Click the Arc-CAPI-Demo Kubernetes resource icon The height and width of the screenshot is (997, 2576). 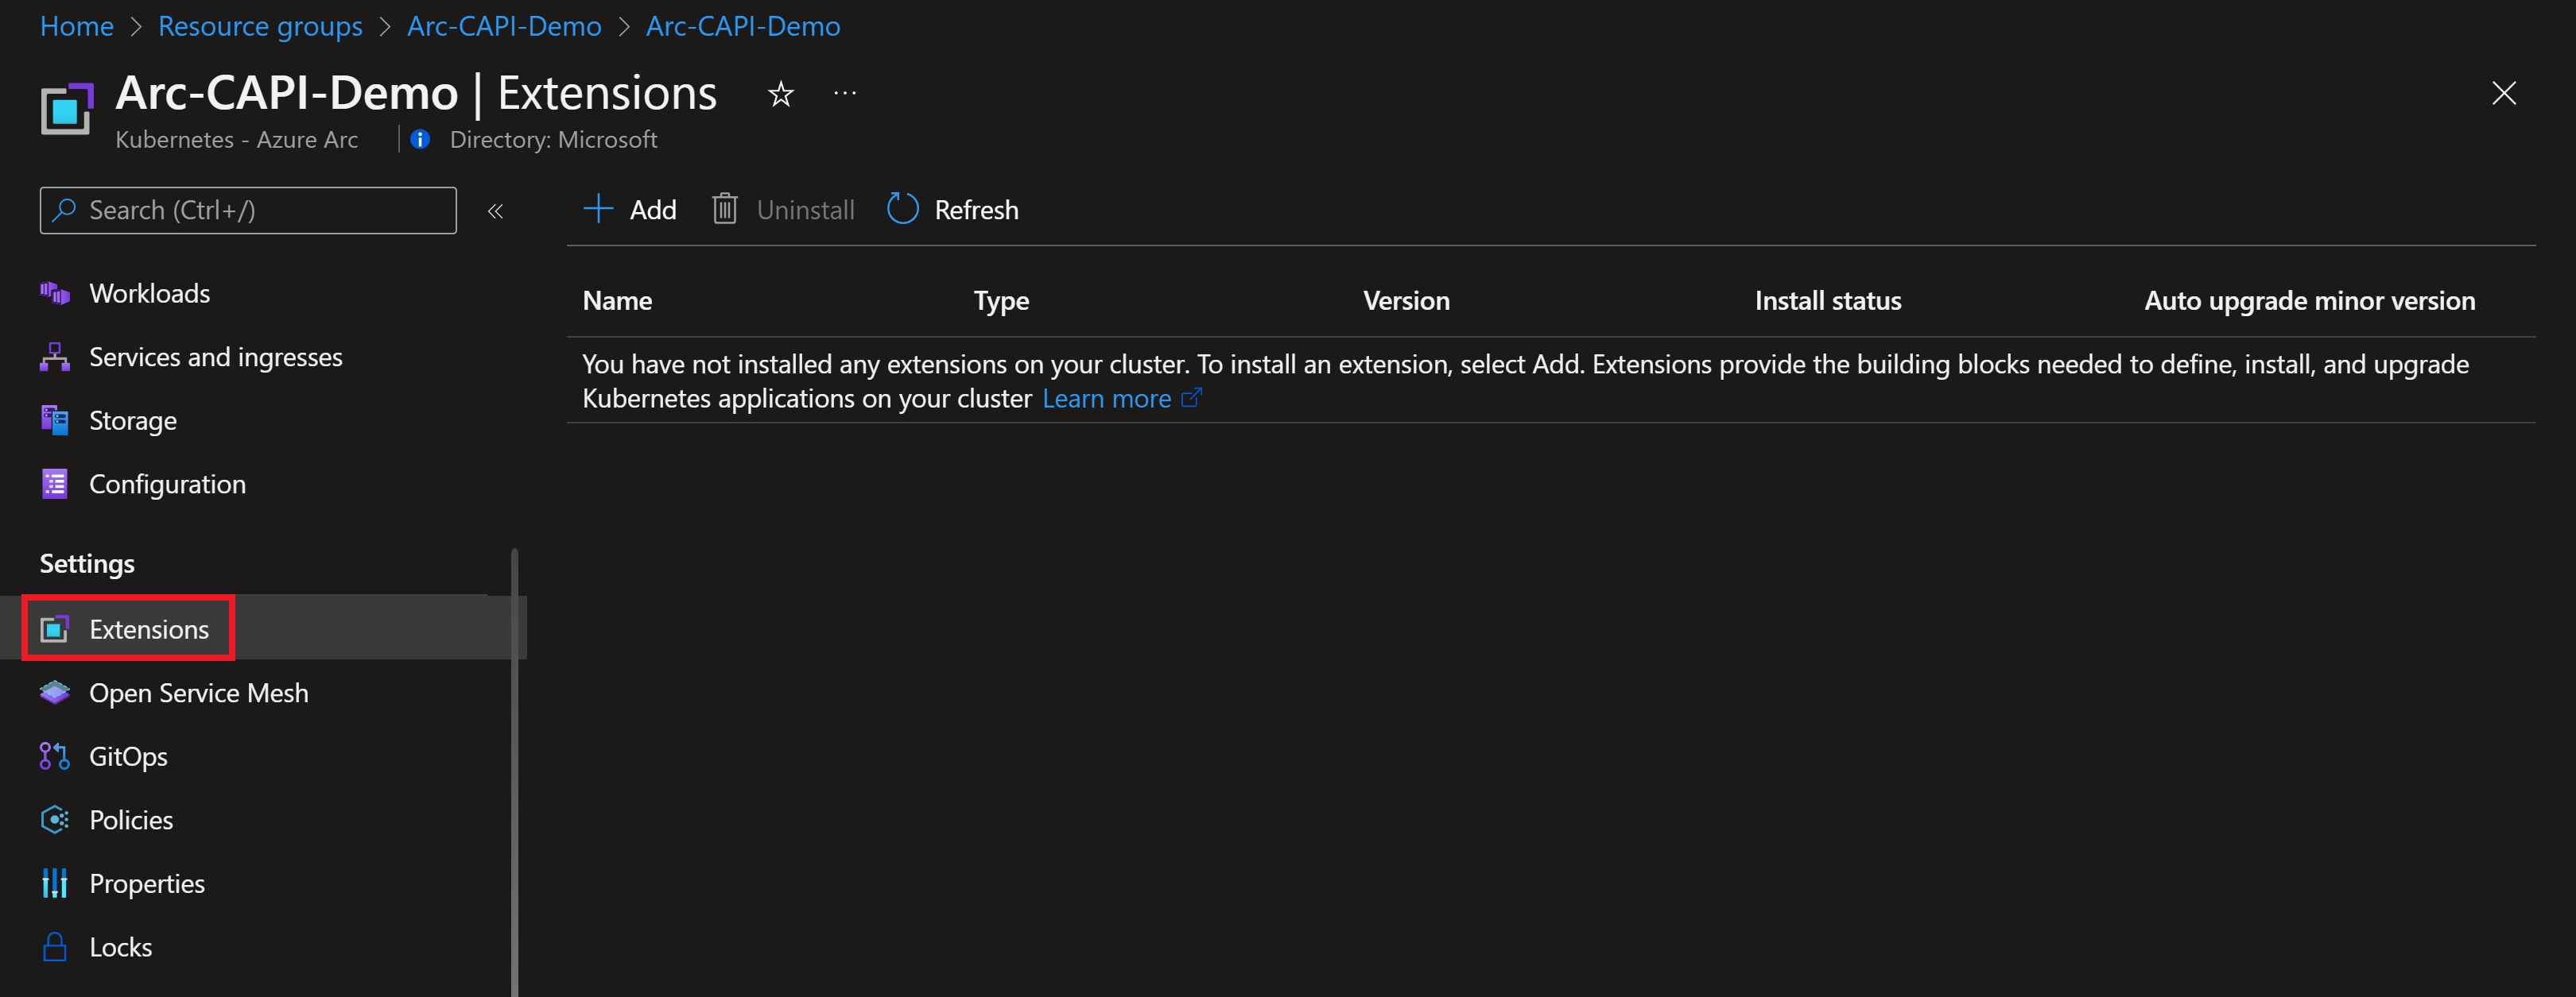pyautogui.click(x=67, y=109)
